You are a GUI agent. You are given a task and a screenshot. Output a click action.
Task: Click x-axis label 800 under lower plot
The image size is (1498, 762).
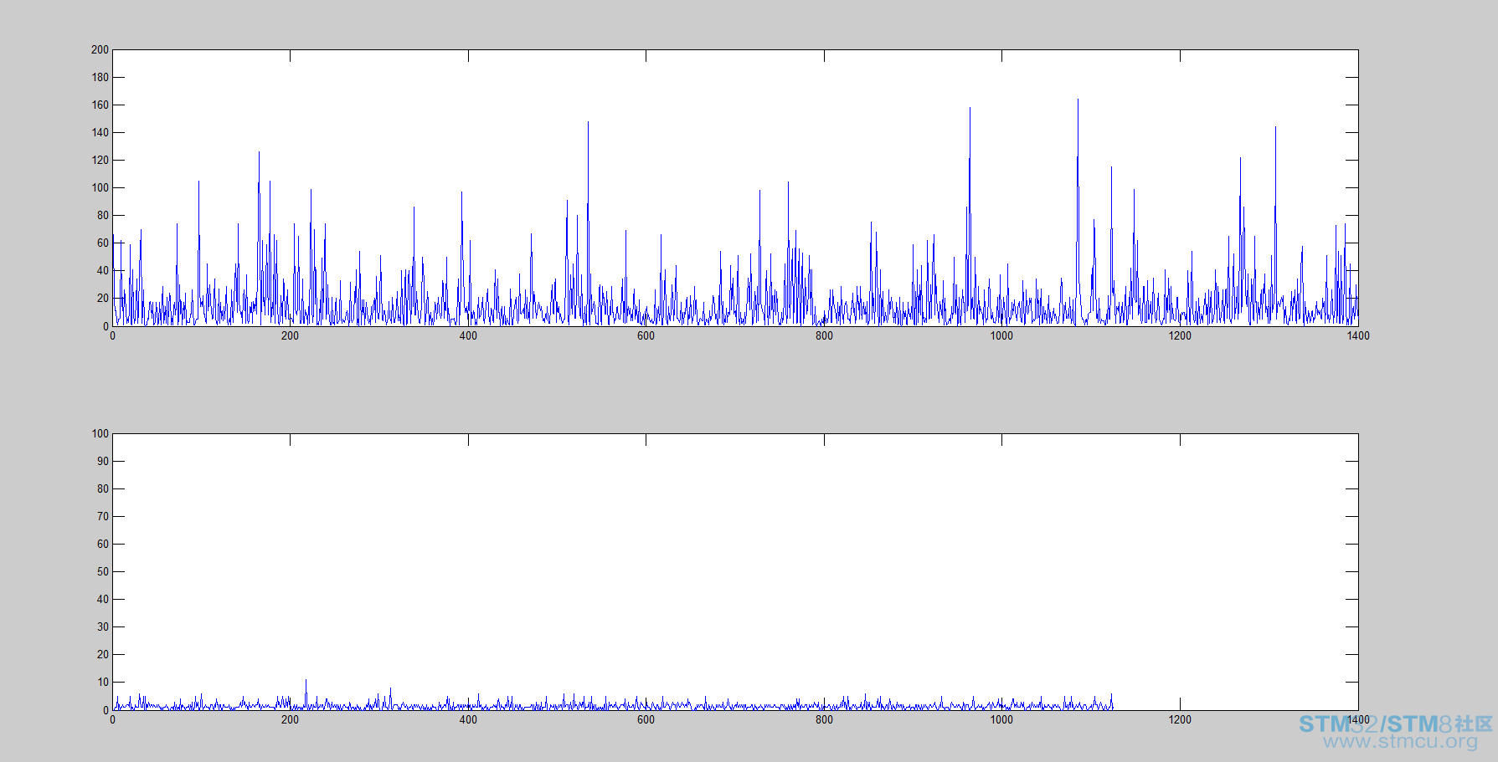[824, 719]
